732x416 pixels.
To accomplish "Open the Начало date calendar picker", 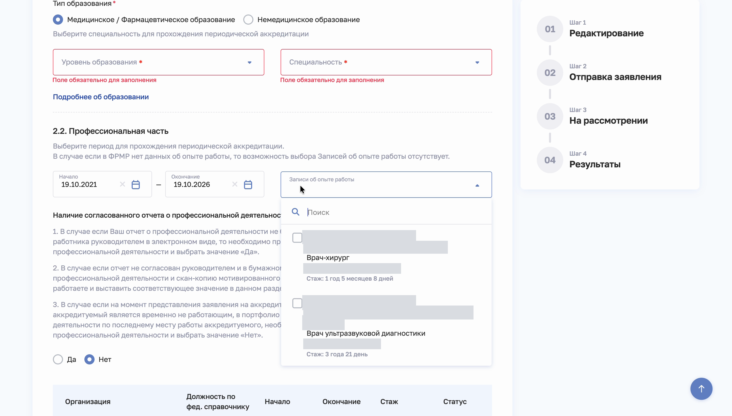I will tap(135, 185).
